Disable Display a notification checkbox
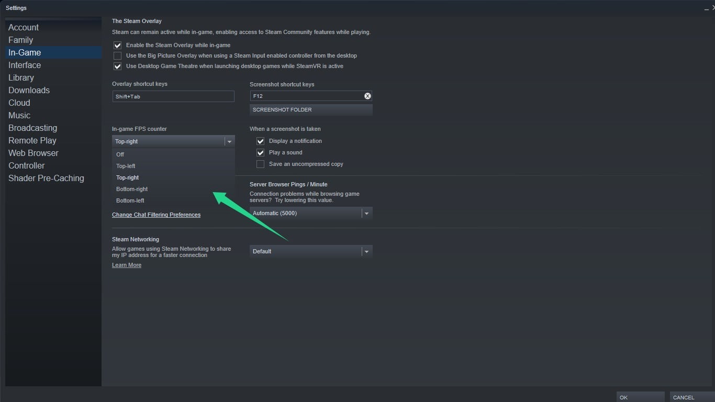 [260, 141]
